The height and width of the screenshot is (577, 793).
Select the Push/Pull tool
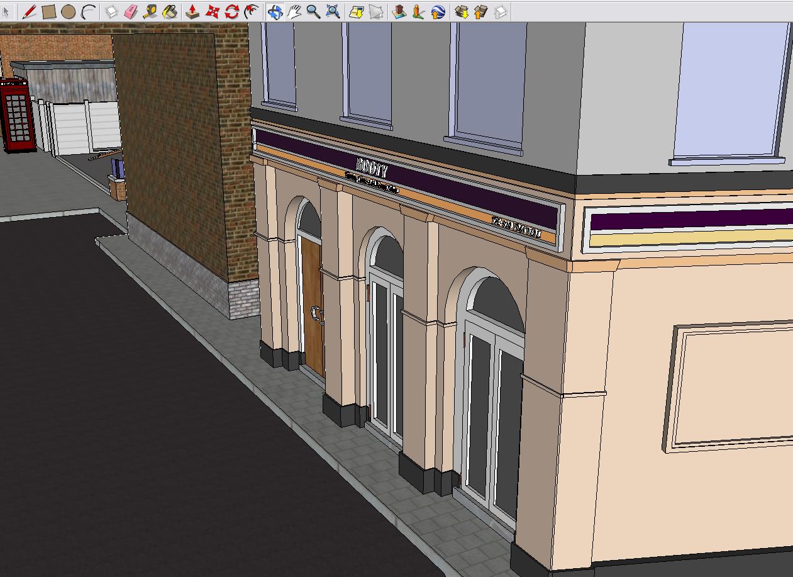pos(192,11)
